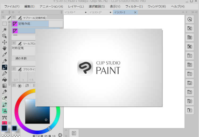The width and height of the screenshot is (199, 137).
Task: Open the tone pattern material folder
Action: pyautogui.click(x=190, y=56)
